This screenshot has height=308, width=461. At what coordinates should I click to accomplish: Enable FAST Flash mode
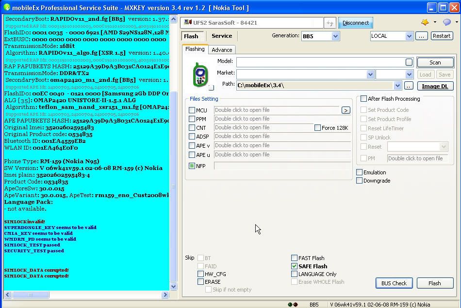[x=294, y=258]
